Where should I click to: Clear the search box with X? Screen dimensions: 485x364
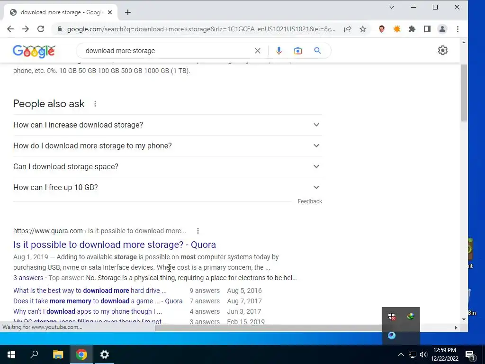pos(257,51)
